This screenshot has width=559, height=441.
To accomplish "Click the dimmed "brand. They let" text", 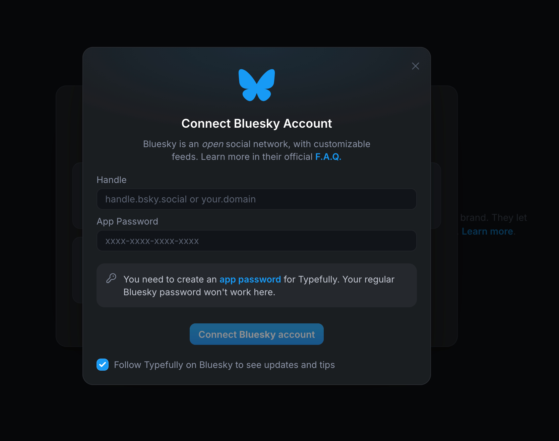I will coord(493,218).
